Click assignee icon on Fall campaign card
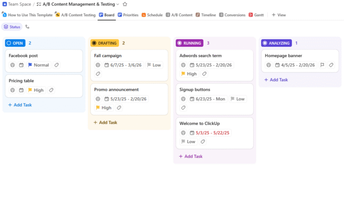The image size is (344, 199). tap(98, 65)
